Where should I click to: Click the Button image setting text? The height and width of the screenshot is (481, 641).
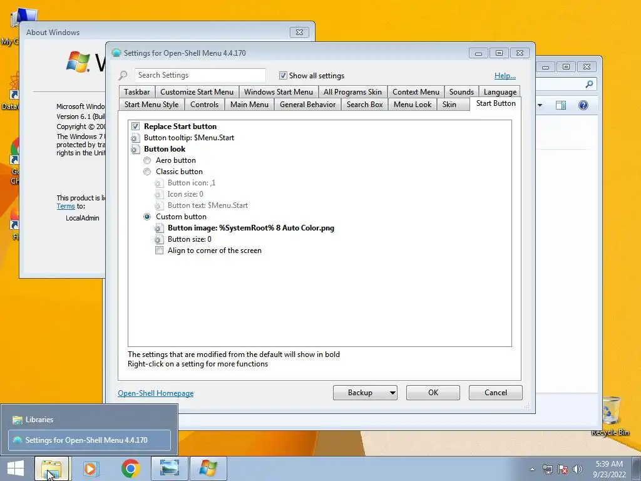[x=251, y=228]
